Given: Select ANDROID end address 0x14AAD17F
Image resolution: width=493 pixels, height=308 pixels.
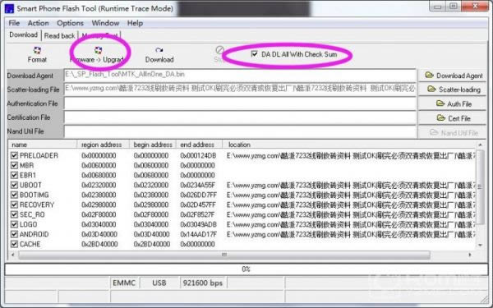Looking at the screenshot, I should 198,234.
